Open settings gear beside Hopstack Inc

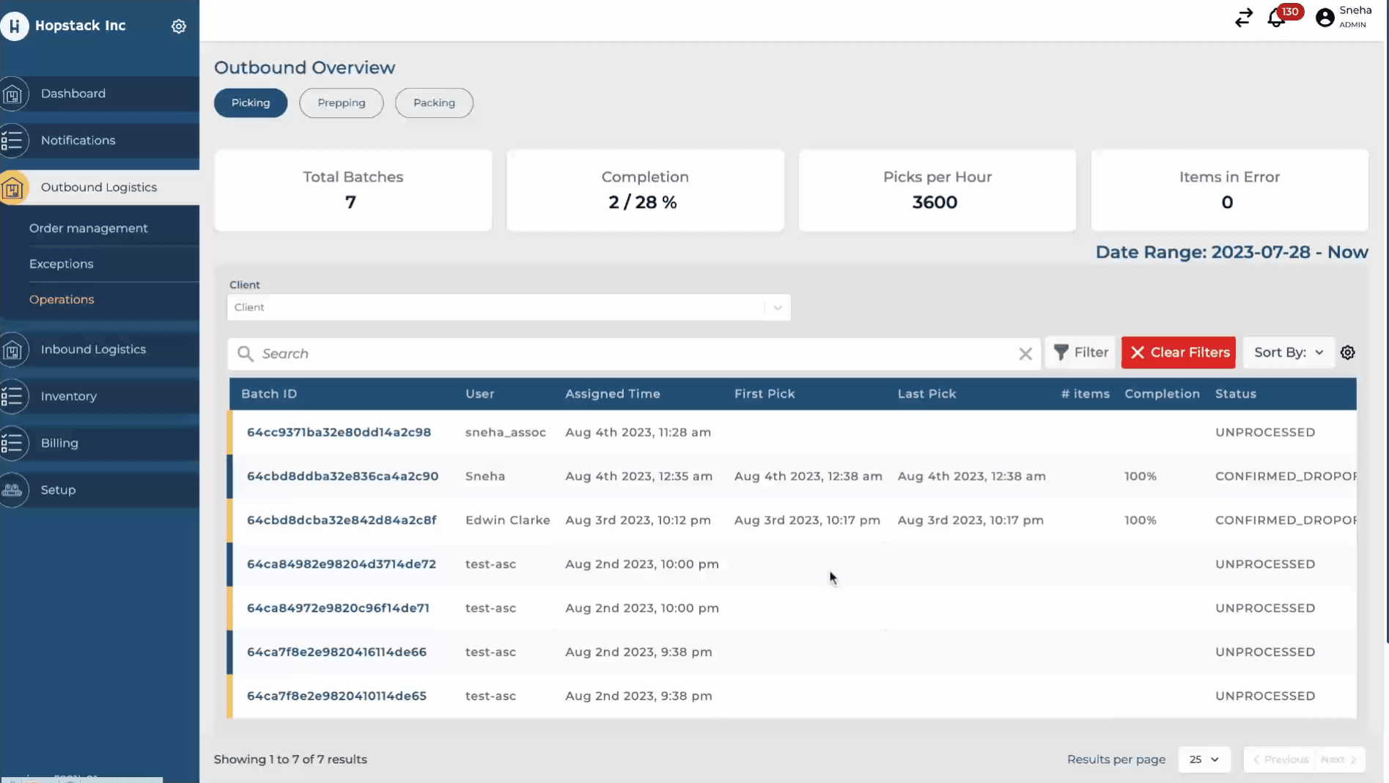coord(178,26)
